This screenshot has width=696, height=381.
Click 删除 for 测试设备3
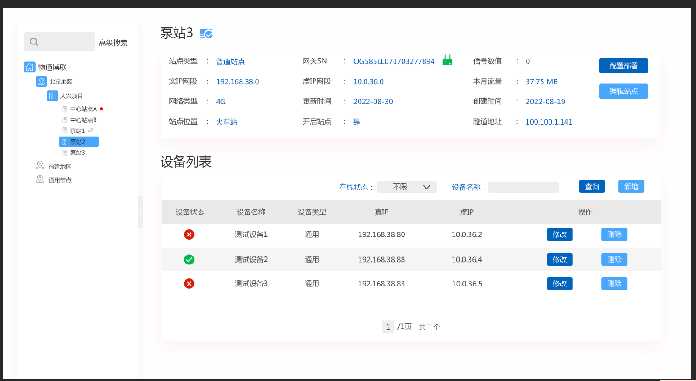(x=614, y=284)
